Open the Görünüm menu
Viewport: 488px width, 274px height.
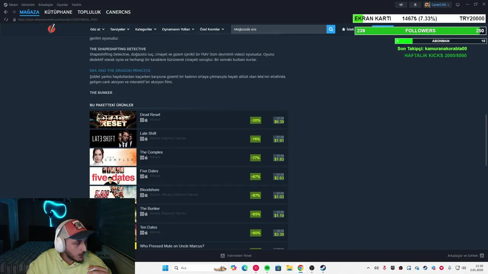click(x=28, y=5)
